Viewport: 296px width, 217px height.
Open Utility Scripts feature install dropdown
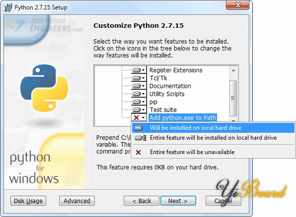(139, 94)
